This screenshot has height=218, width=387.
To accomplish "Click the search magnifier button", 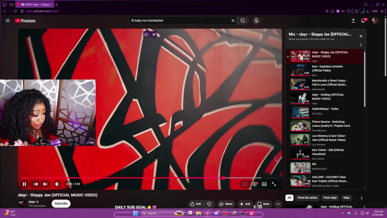I will 242,21.
